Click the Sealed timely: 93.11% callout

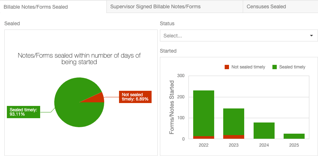(x=24, y=112)
